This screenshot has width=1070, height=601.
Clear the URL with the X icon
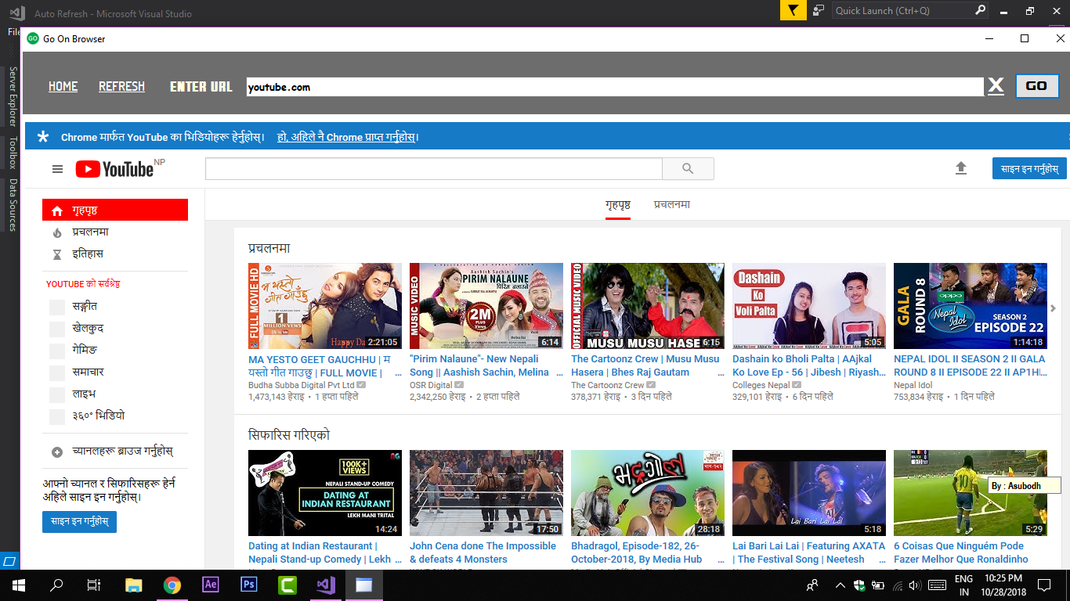[x=996, y=86]
